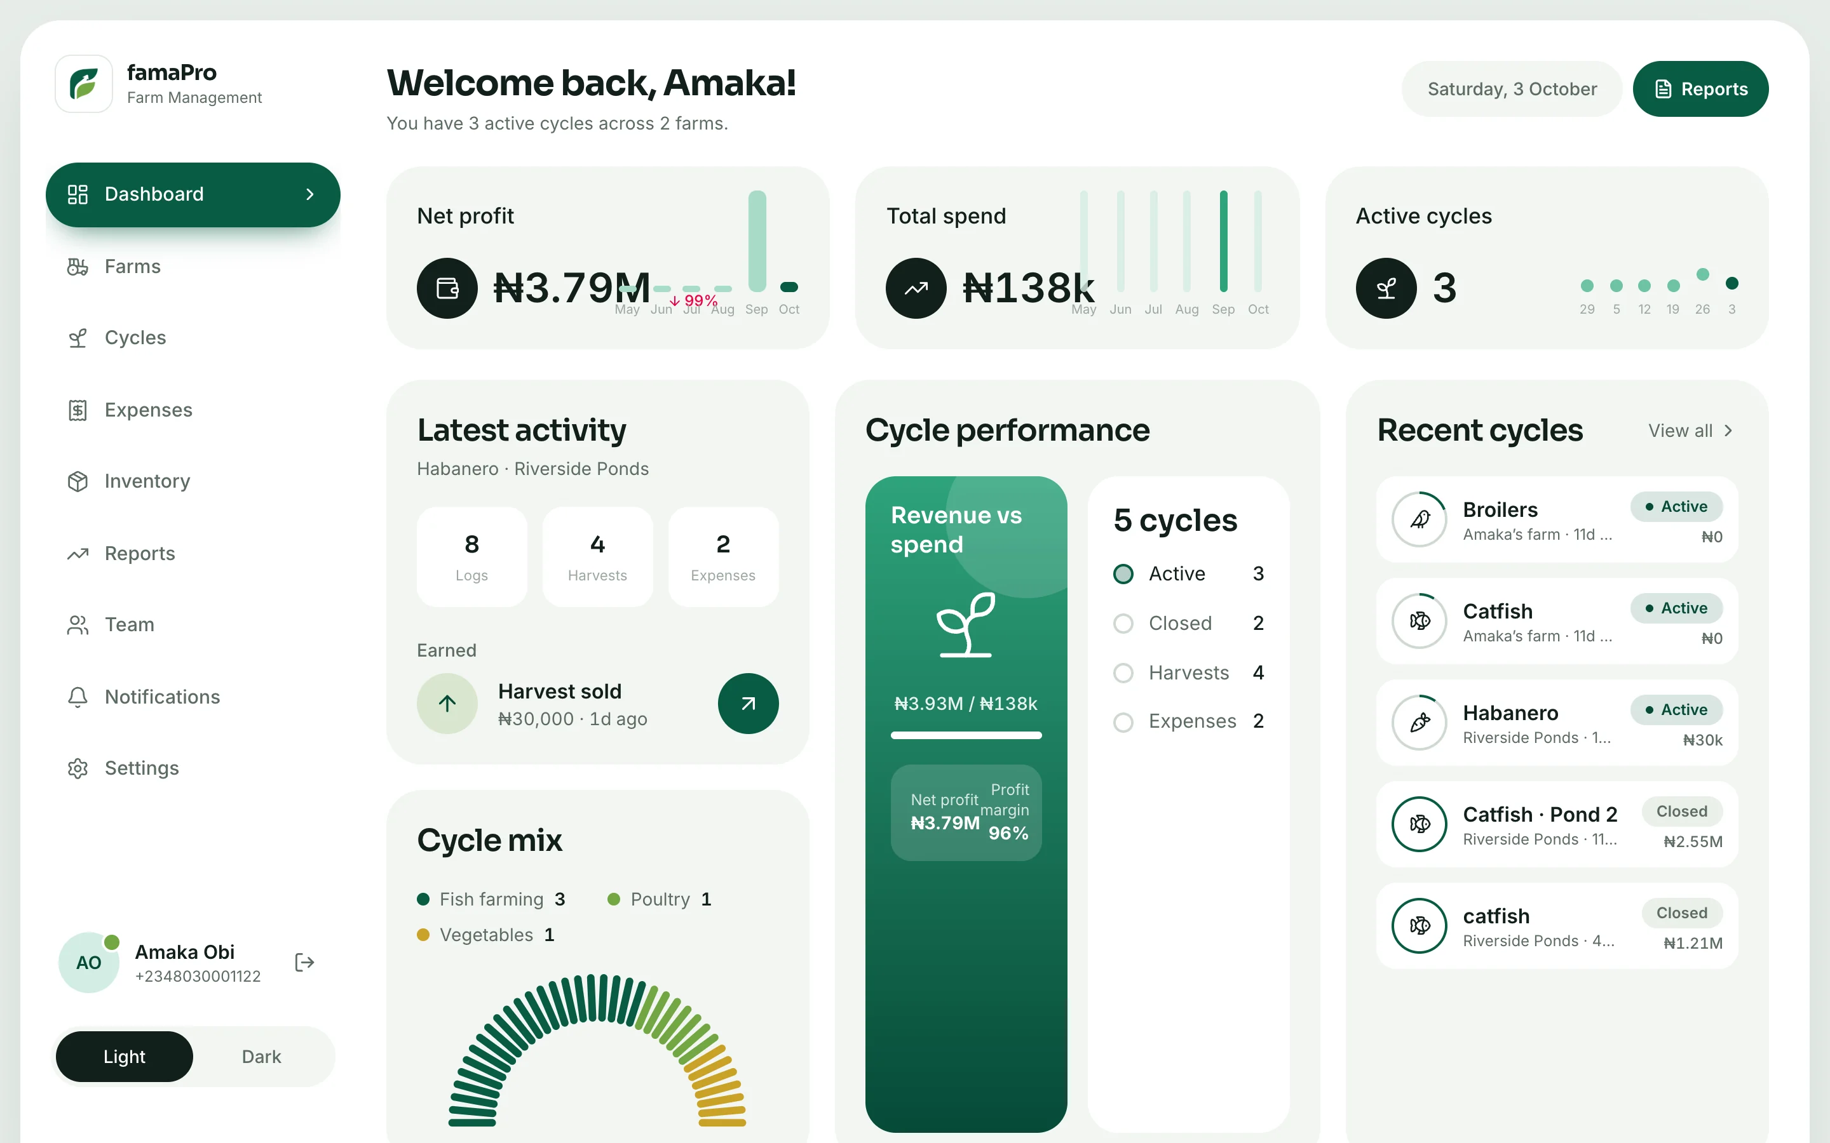Click the Fish farming legend dot
This screenshot has height=1143, width=1830.
click(x=423, y=900)
